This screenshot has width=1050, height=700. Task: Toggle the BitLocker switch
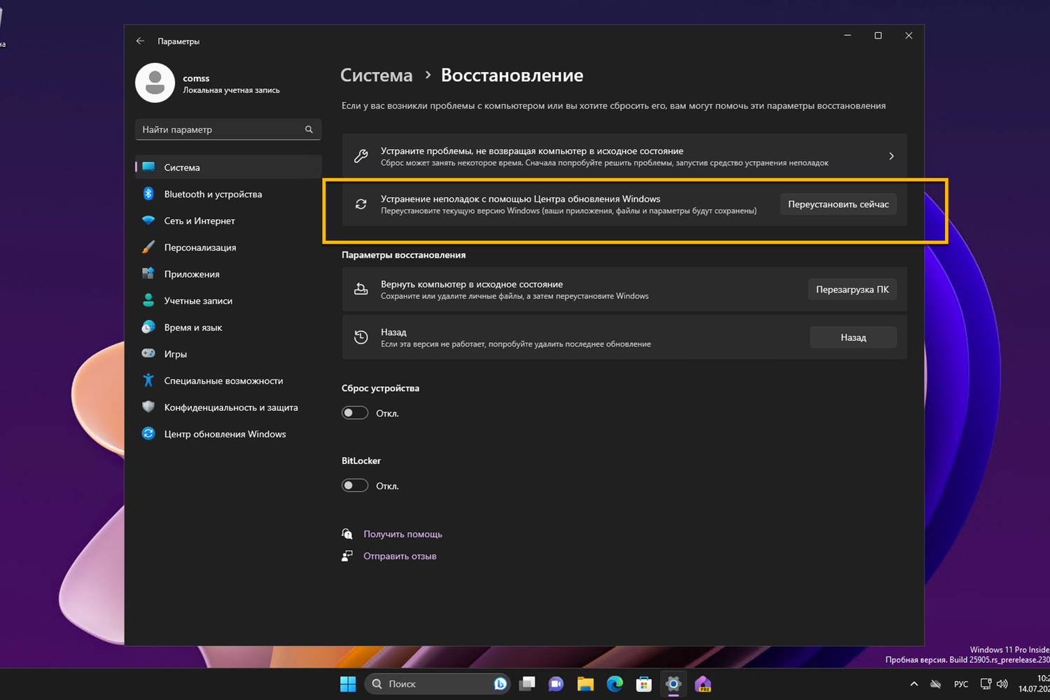point(355,486)
